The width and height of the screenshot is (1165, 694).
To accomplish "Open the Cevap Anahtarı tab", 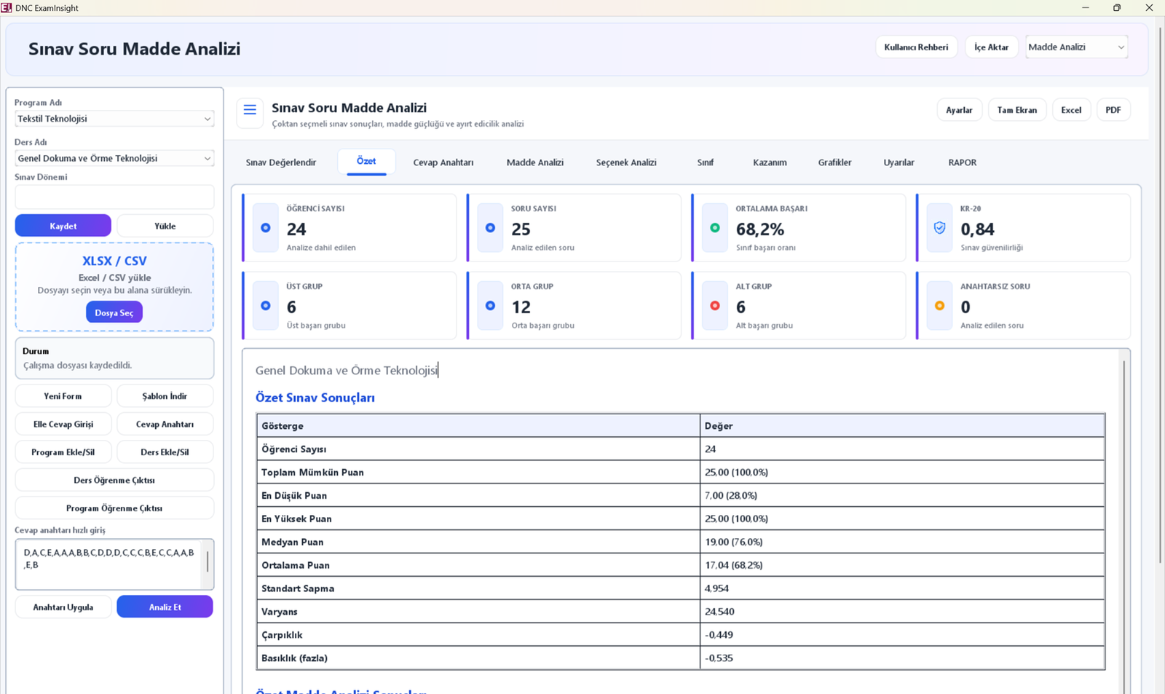I will pyautogui.click(x=443, y=162).
